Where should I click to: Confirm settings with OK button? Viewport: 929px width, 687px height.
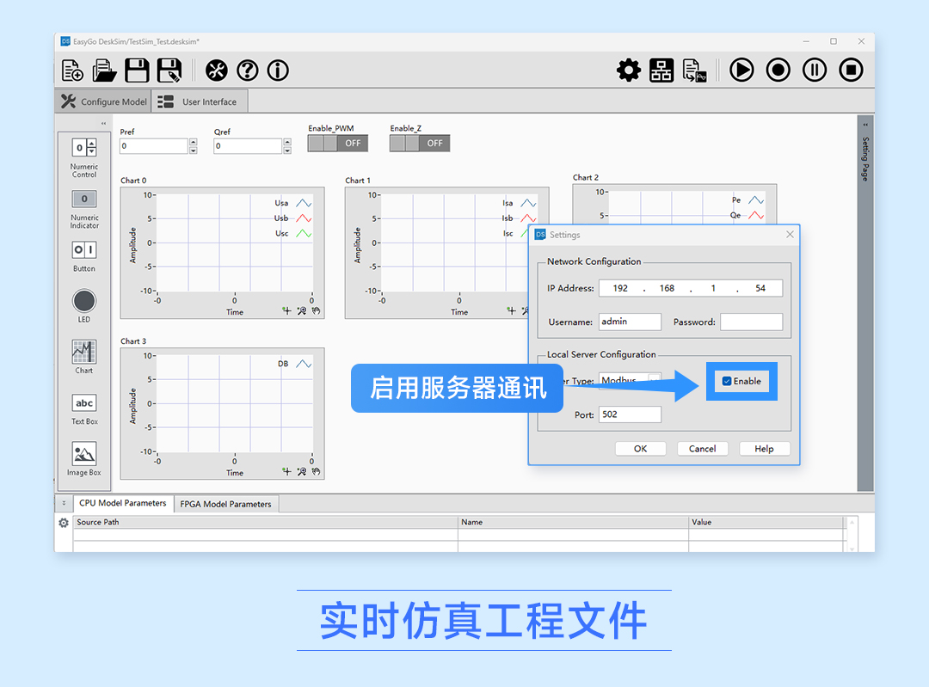click(641, 449)
